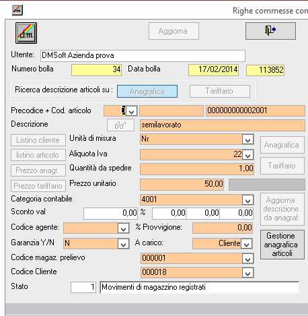Click the Categoria contabile label
The image size is (308, 316).
pyautogui.click(x=42, y=199)
